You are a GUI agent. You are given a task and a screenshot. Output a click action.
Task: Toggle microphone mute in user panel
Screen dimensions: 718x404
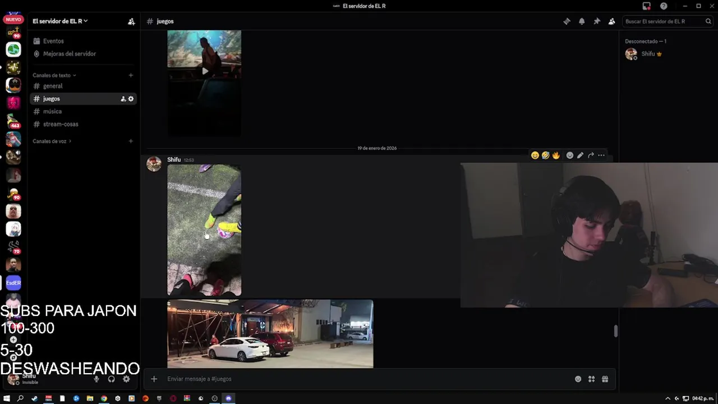(x=96, y=379)
